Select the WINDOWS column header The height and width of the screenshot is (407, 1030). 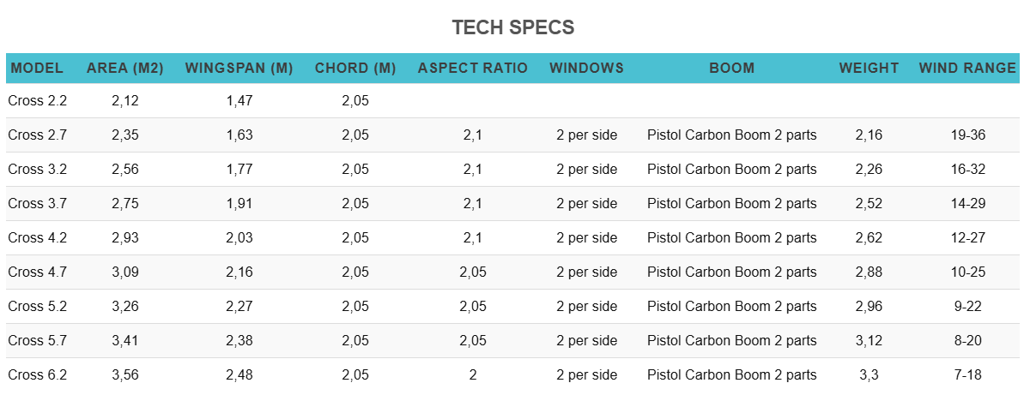click(586, 69)
